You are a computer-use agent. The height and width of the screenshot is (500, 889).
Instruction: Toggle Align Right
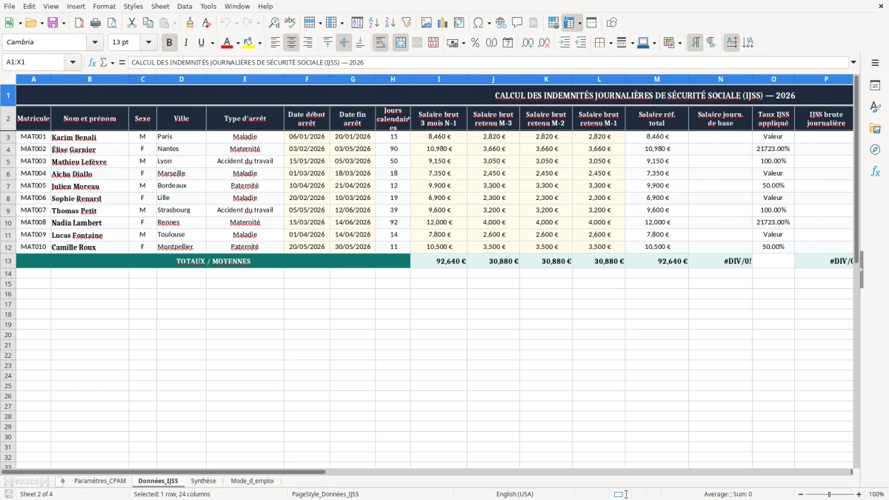click(308, 43)
